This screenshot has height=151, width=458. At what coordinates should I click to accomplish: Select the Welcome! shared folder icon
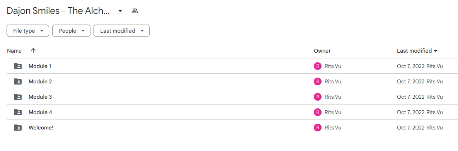tap(18, 128)
